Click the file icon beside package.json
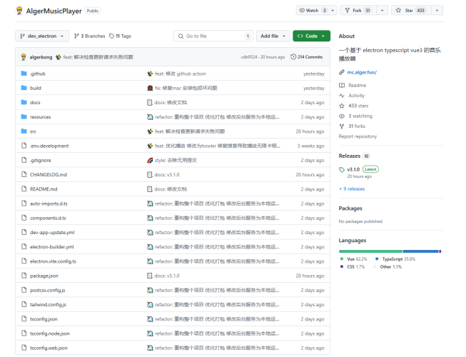 [x=23, y=276]
